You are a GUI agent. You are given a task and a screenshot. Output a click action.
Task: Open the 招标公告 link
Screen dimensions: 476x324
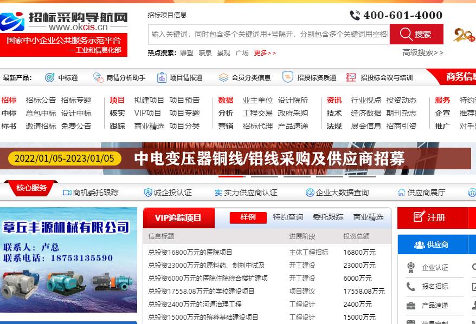pos(41,100)
